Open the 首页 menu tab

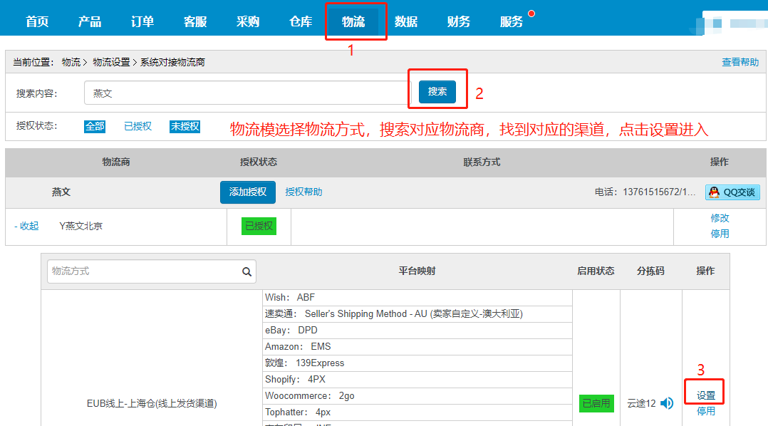[x=37, y=21]
